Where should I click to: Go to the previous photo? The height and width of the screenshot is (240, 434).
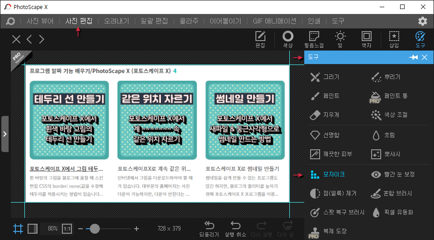click(29, 39)
